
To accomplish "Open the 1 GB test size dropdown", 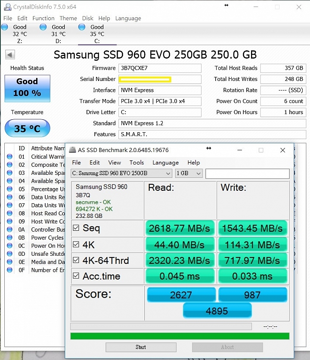I will click(189, 174).
